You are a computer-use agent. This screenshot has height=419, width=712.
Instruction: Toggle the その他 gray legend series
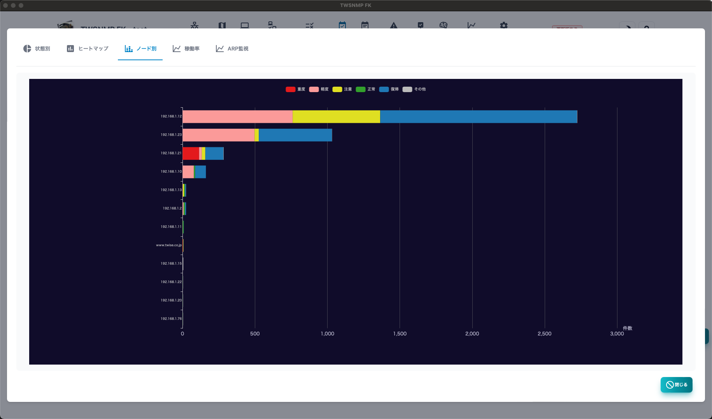point(414,89)
